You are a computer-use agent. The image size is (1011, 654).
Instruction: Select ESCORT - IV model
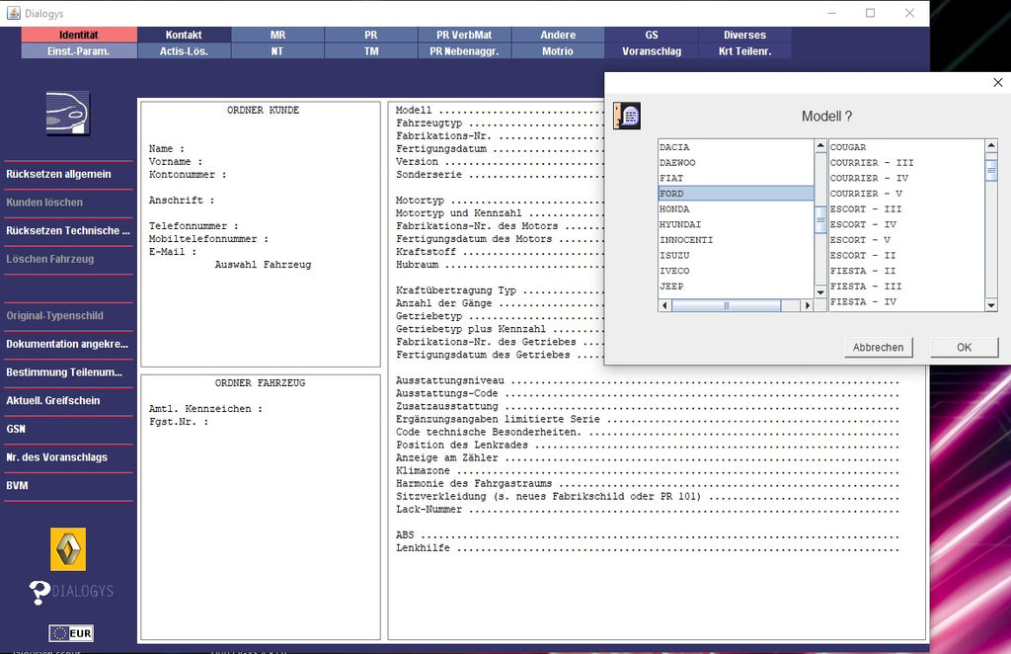tap(907, 224)
